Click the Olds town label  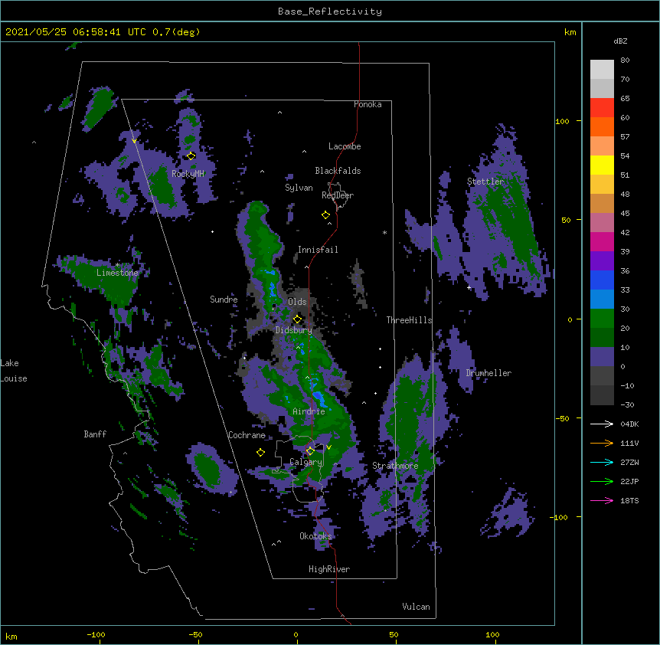[297, 302]
